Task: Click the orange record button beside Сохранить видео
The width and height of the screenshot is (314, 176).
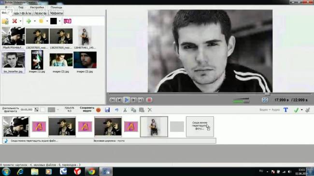Action: click(99, 110)
